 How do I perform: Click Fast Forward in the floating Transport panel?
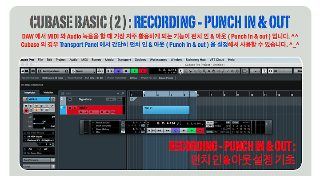(168, 131)
